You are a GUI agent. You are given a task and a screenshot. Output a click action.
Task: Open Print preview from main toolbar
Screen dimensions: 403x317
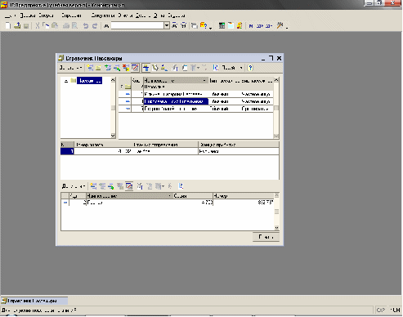pyautogui.click(x=74, y=25)
